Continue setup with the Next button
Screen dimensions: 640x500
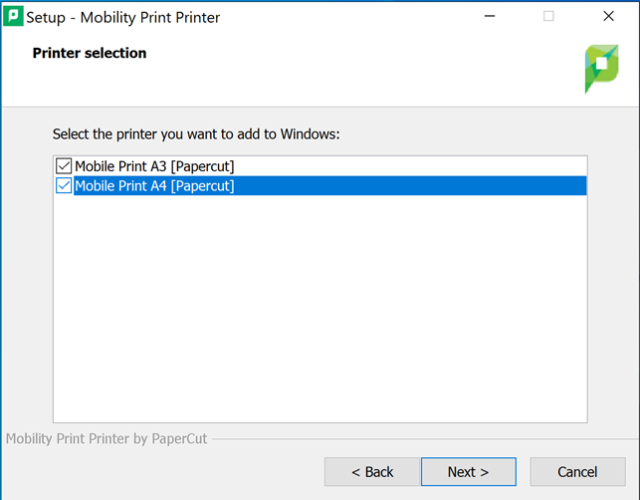pos(469,472)
